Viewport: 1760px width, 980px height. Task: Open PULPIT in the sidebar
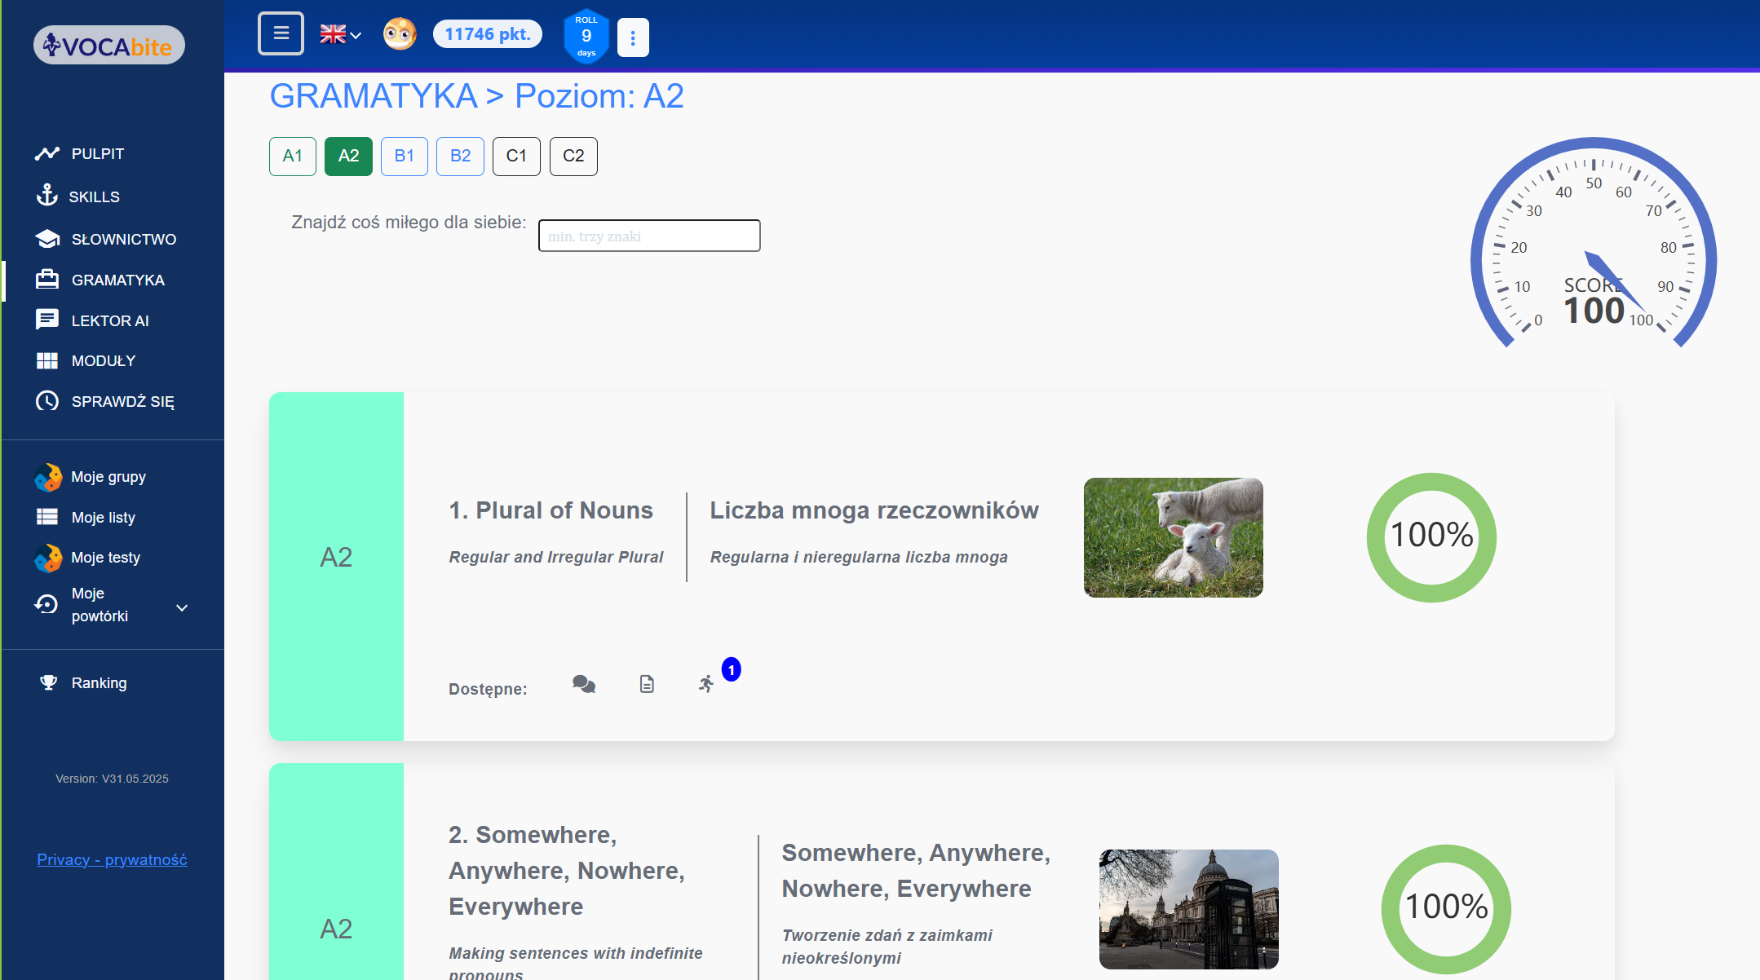tap(98, 153)
